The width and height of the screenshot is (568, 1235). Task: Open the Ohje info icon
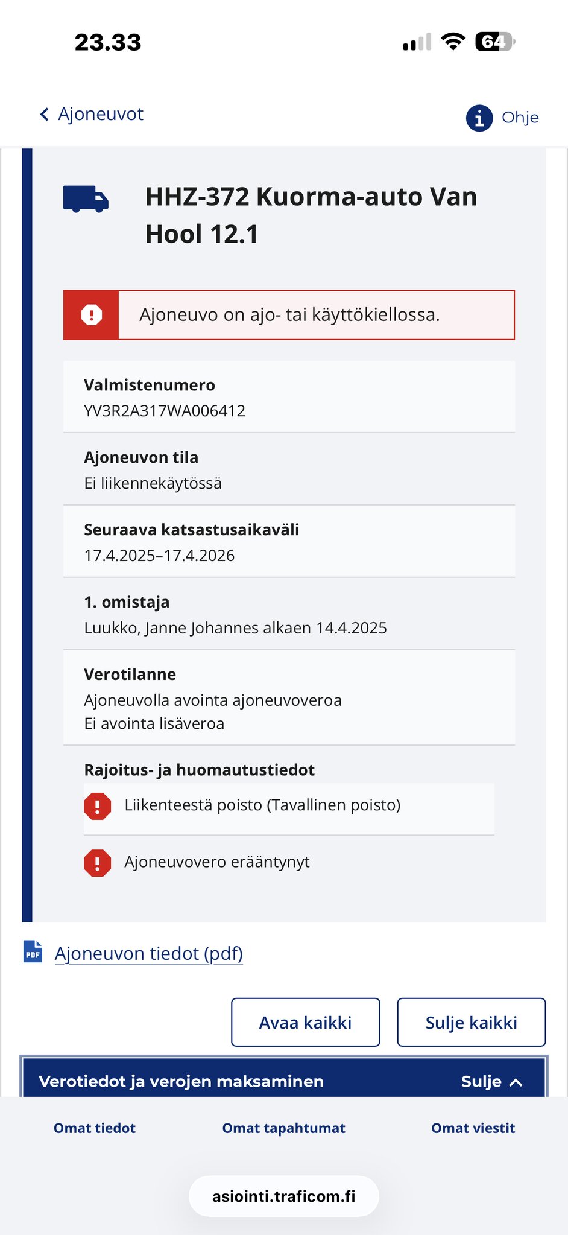[479, 118]
